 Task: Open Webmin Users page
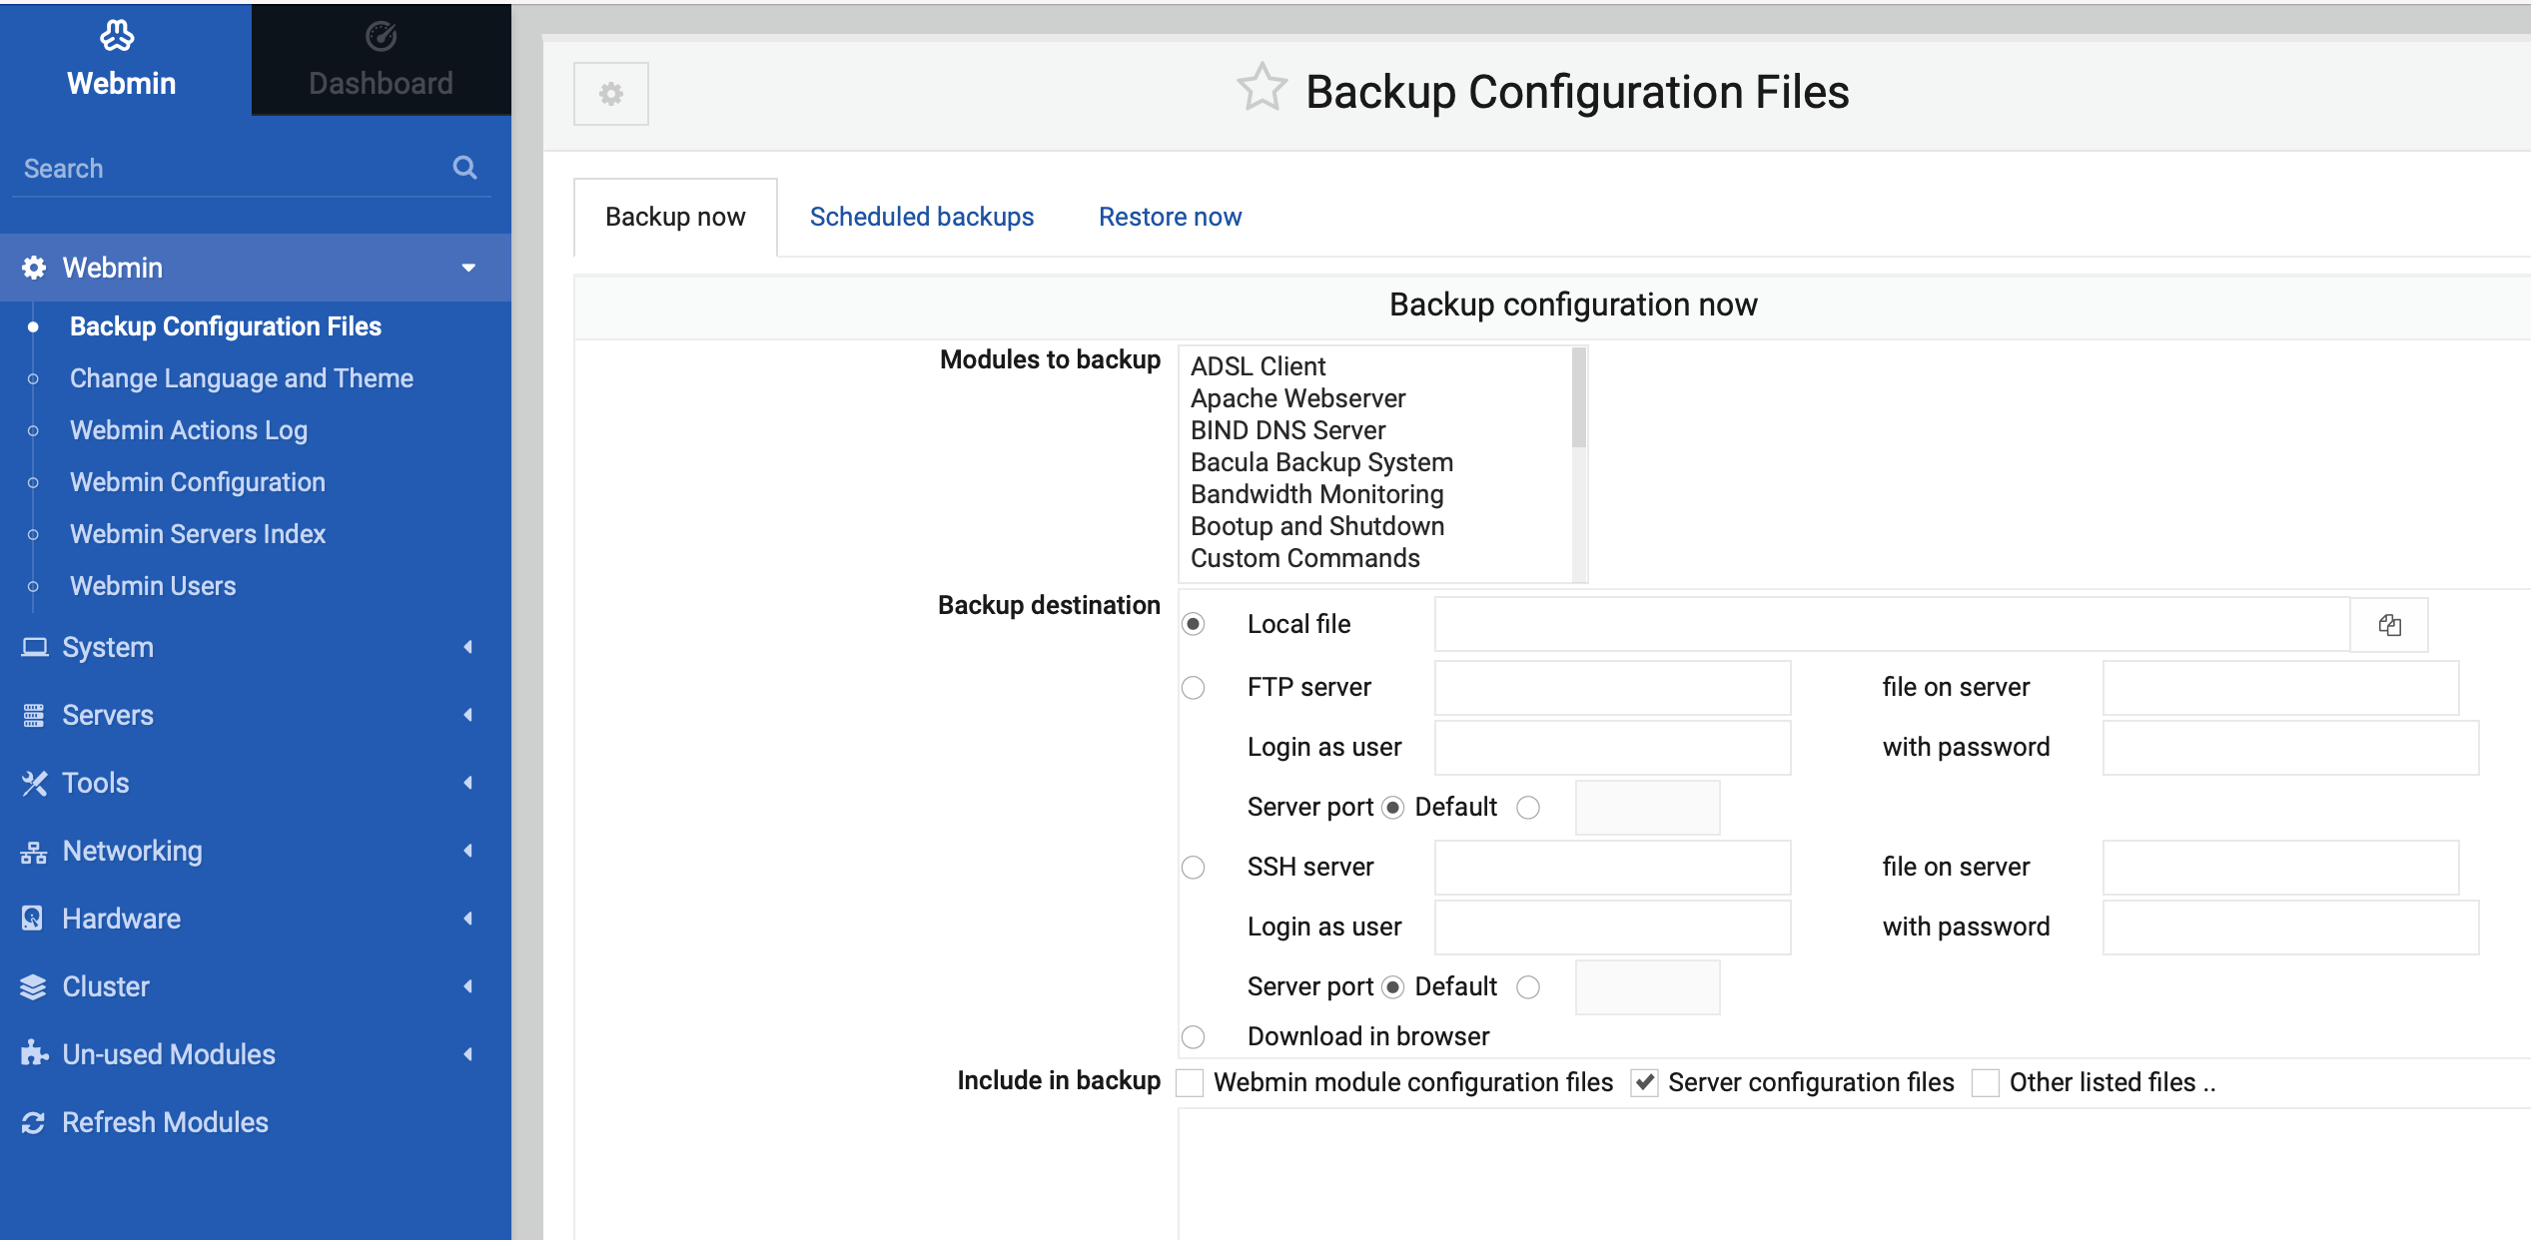pos(153,586)
